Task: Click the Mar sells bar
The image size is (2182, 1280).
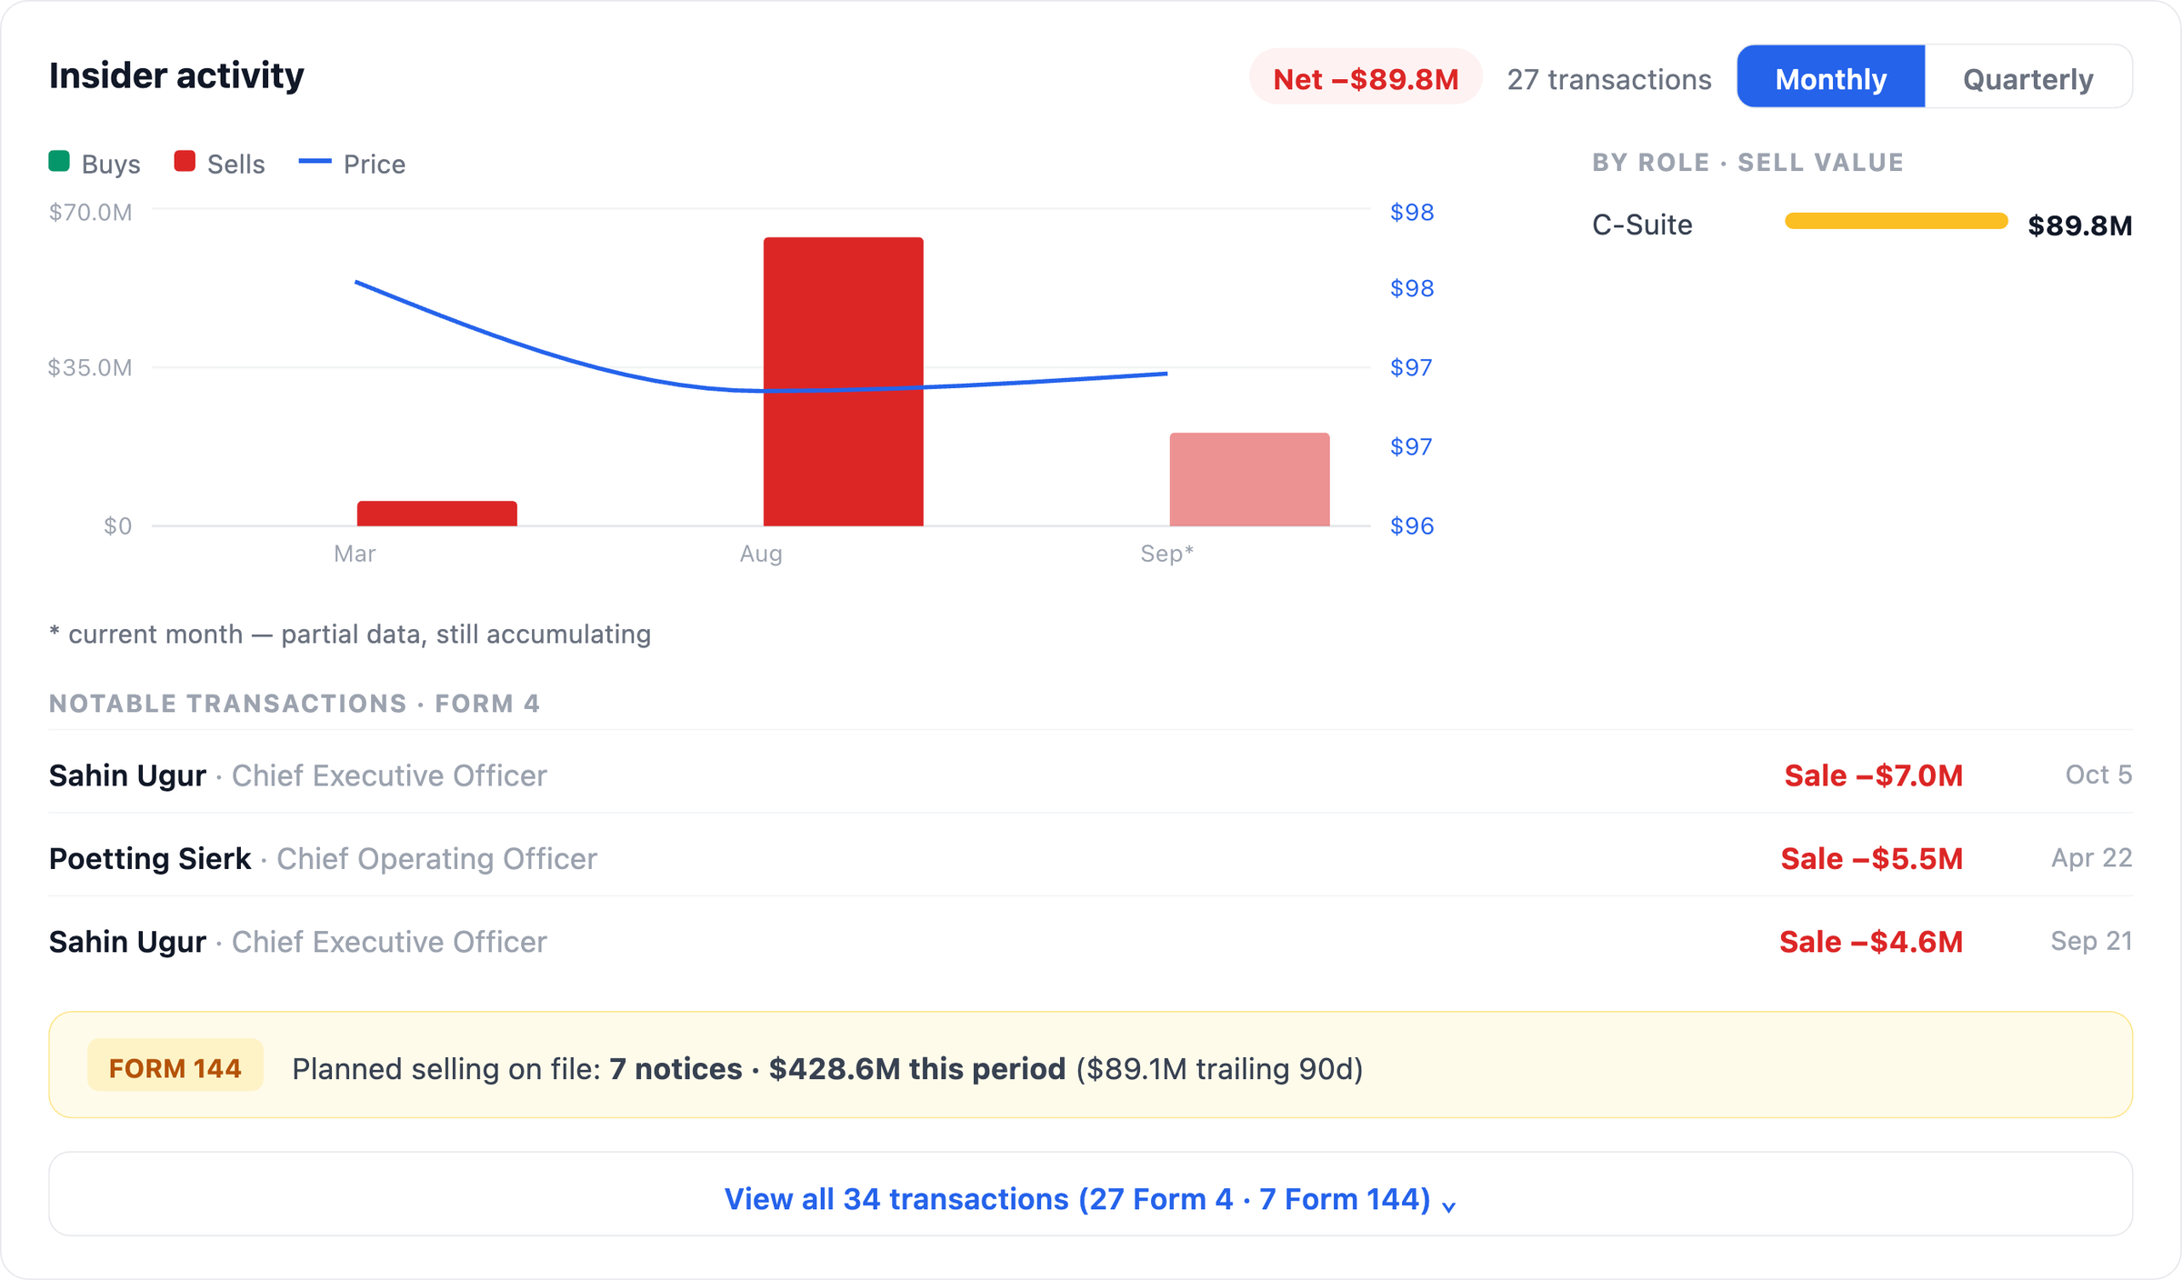Action: [x=437, y=514]
